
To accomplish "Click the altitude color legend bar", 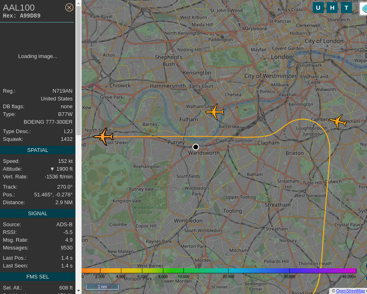I will pyautogui.click(x=219, y=271).
